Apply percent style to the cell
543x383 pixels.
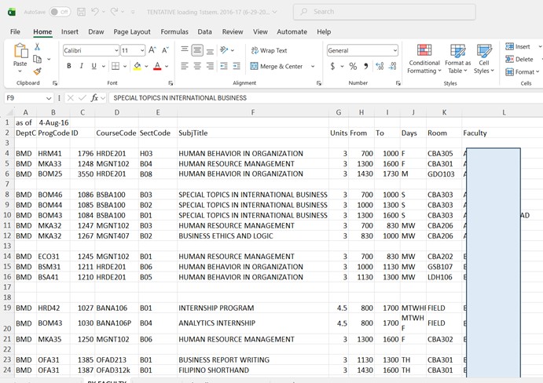[x=353, y=67]
